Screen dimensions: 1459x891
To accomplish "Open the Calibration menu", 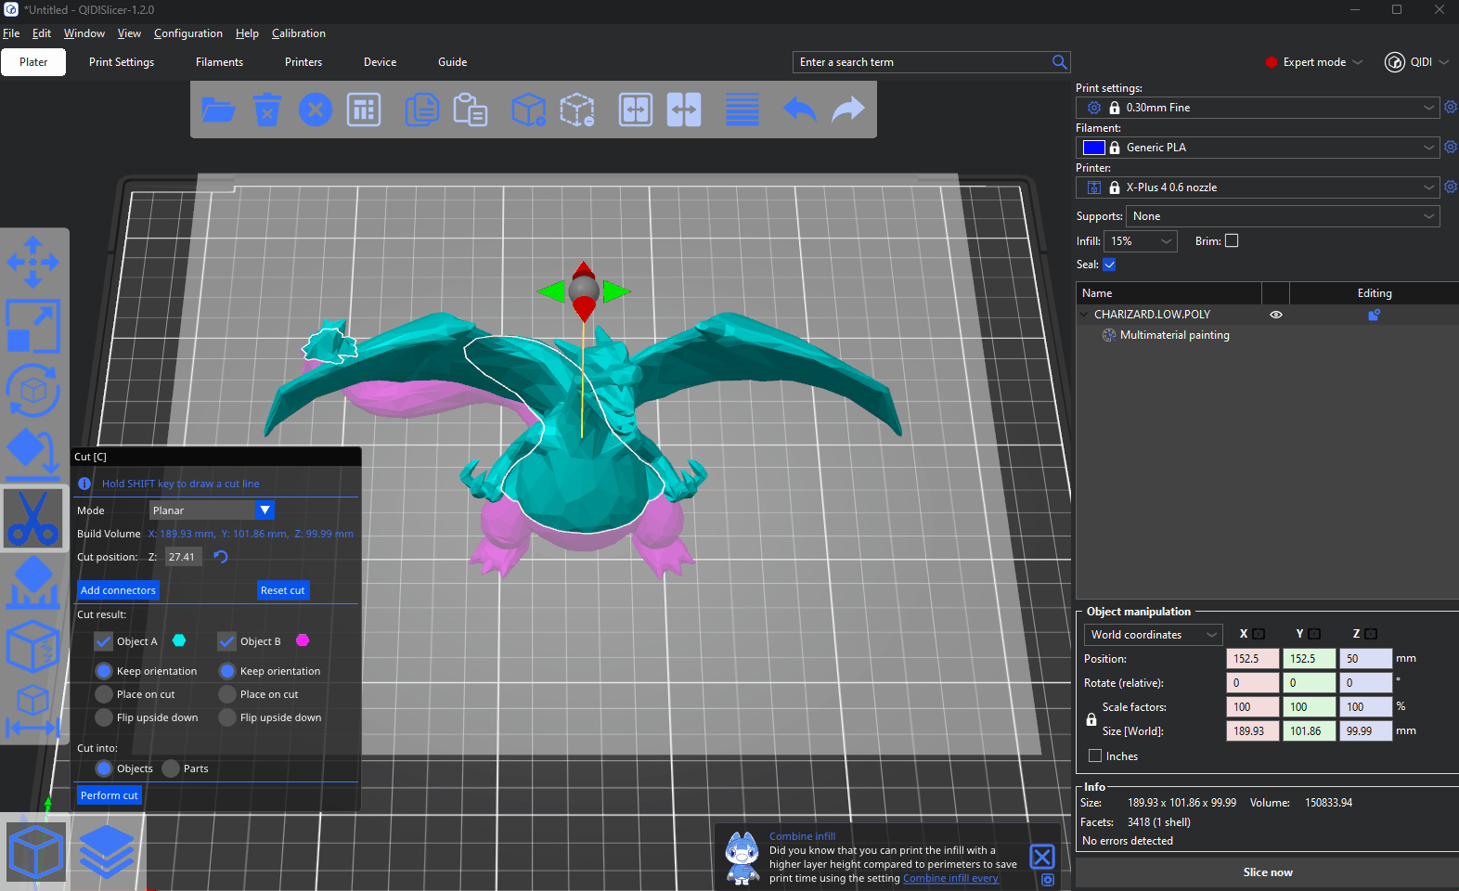I will click(298, 33).
